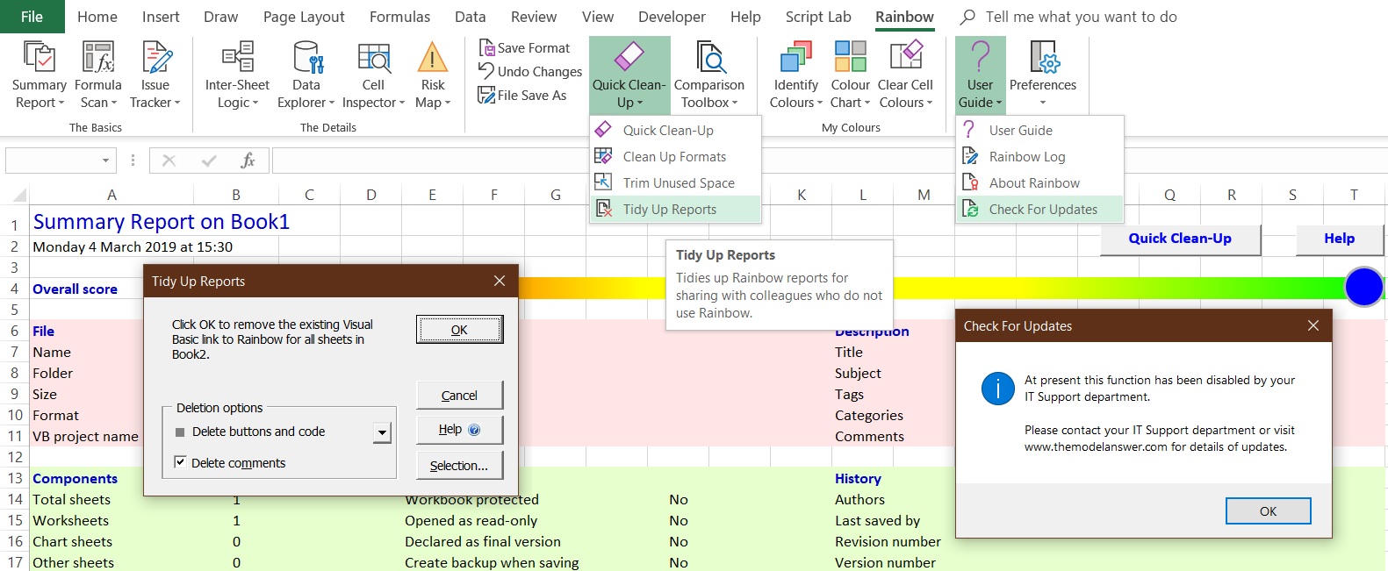Click the Selection... button
1388x571 pixels.
point(459,465)
